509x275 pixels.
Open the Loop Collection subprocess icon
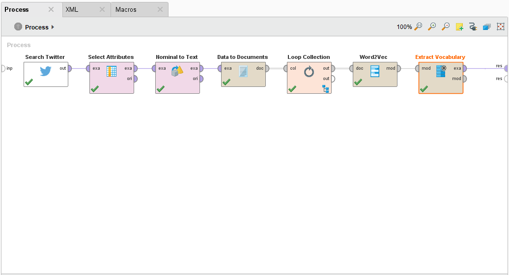(x=326, y=89)
